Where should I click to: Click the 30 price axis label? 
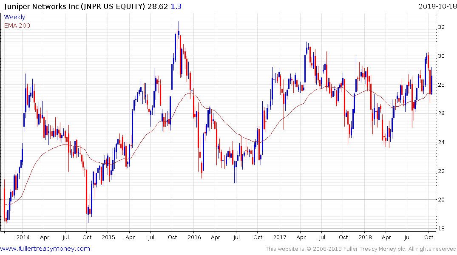(441, 56)
